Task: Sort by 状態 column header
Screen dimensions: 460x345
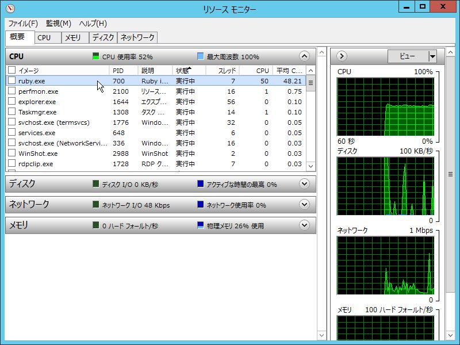Action: (x=189, y=70)
